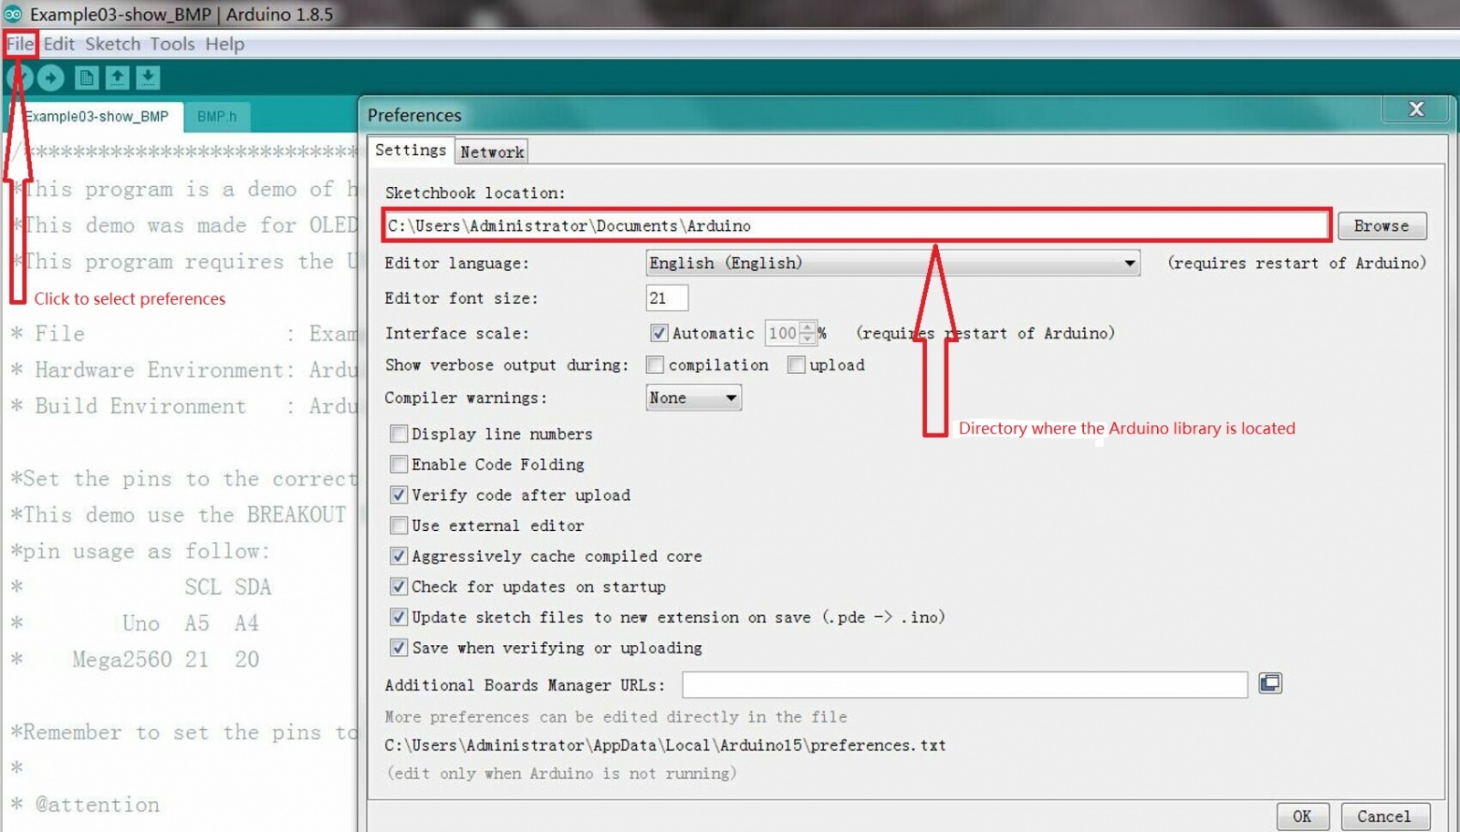Uncheck Verify code after upload
1460x832 pixels.
[x=399, y=494]
